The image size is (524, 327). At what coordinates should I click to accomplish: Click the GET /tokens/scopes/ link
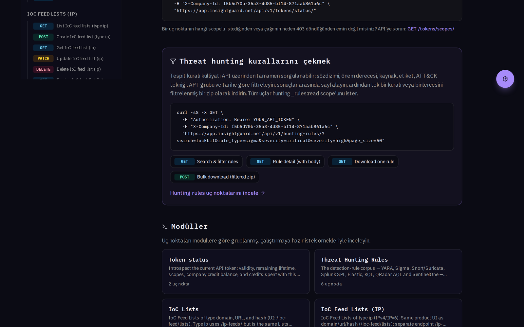pos(431,29)
